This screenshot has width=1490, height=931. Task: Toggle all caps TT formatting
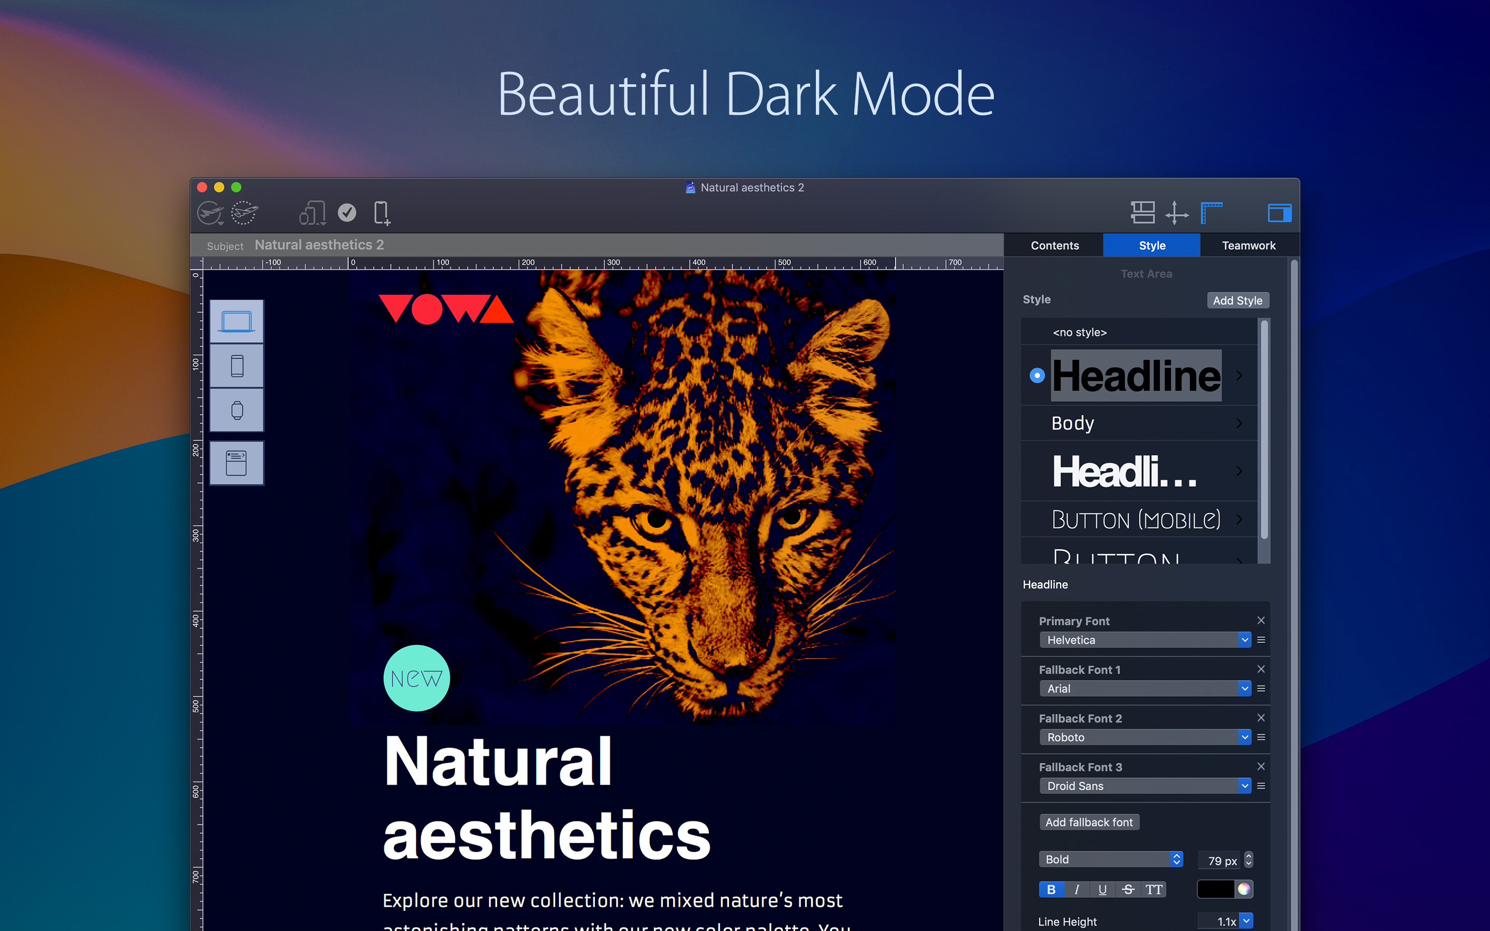pos(1154,889)
